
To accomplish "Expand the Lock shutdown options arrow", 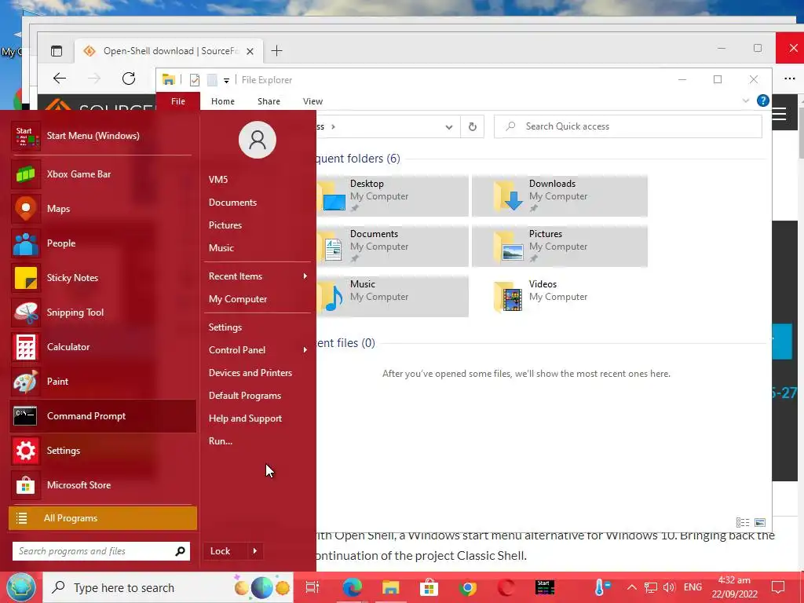I will tap(255, 551).
